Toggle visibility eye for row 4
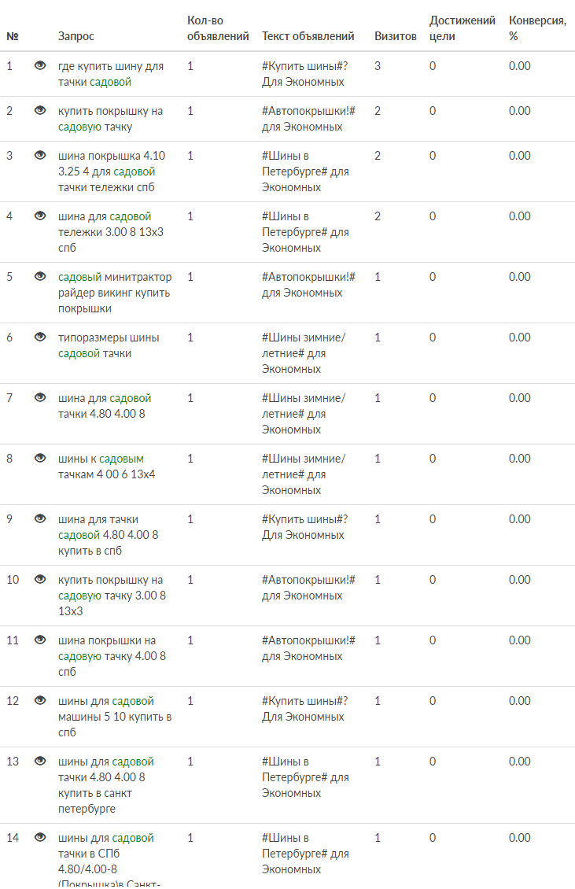Image resolution: width=575 pixels, height=889 pixels. pyautogui.click(x=40, y=216)
